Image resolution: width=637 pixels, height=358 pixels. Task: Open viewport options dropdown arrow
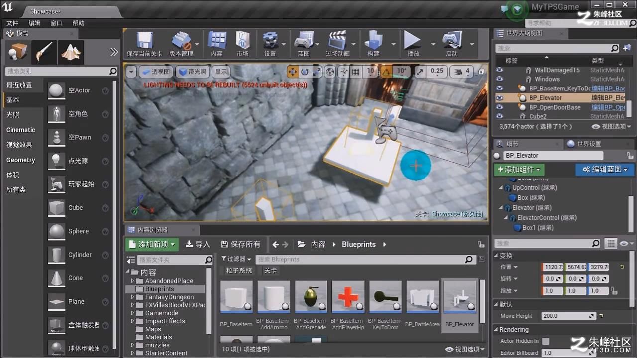131,72
